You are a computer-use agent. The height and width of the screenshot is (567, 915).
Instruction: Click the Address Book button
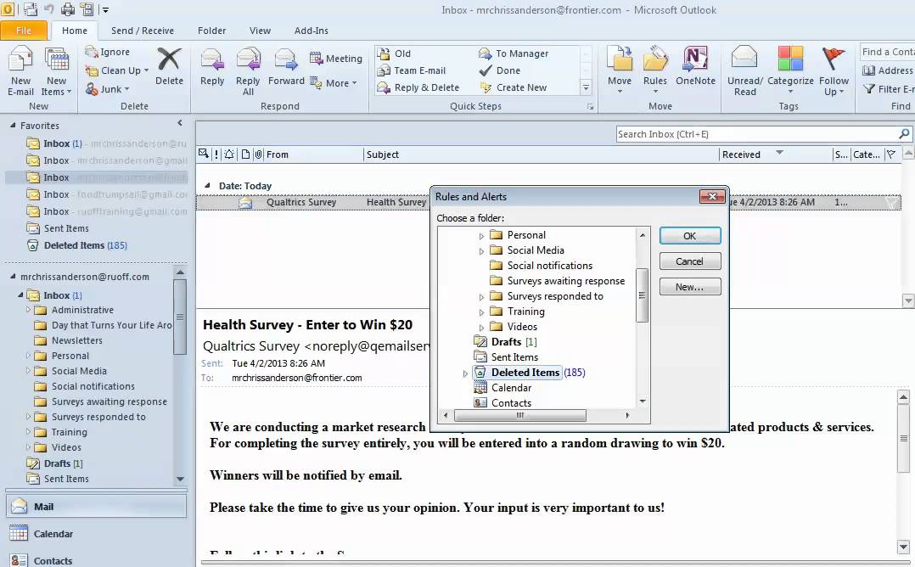[x=888, y=70]
